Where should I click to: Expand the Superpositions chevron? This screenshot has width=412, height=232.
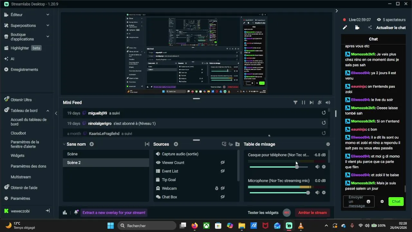point(48,25)
